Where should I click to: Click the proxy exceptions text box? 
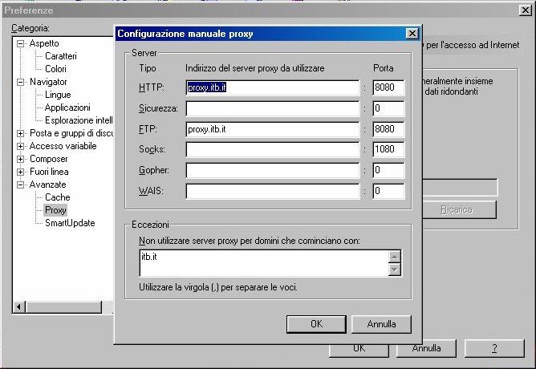pos(262,262)
